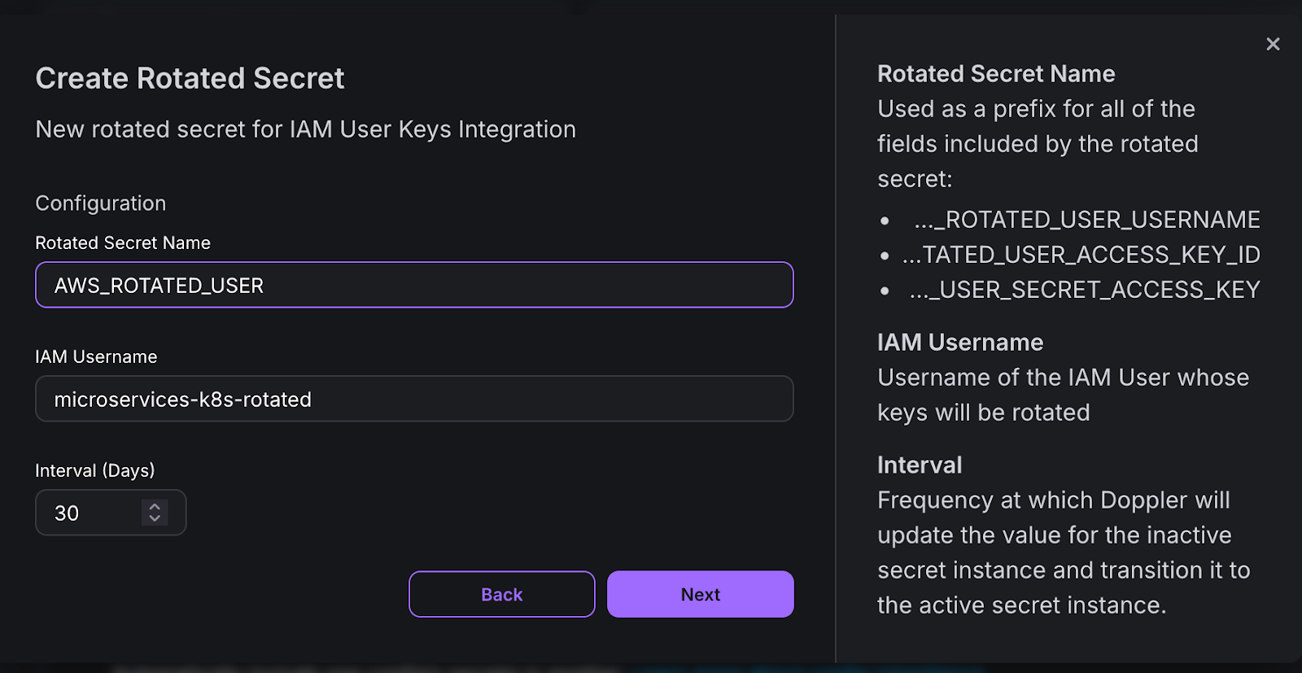The height and width of the screenshot is (673, 1302).
Task: Click the Interval (Days) field label
Action: pyautogui.click(x=94, y=470)
